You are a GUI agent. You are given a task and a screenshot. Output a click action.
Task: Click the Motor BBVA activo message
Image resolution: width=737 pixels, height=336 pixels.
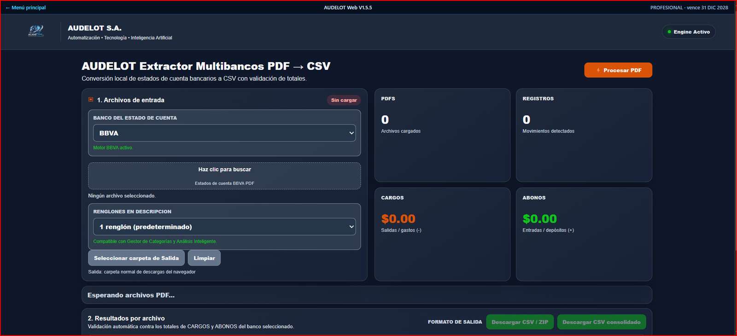[x=113, y=148]
